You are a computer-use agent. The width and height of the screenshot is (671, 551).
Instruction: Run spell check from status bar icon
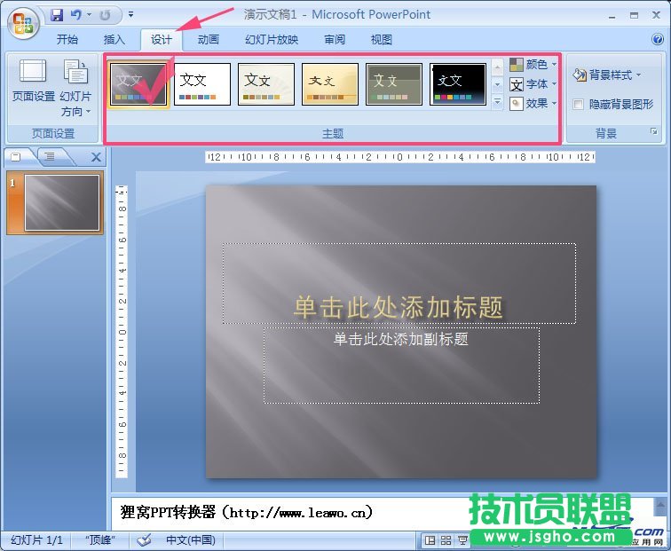coord(144,540)
